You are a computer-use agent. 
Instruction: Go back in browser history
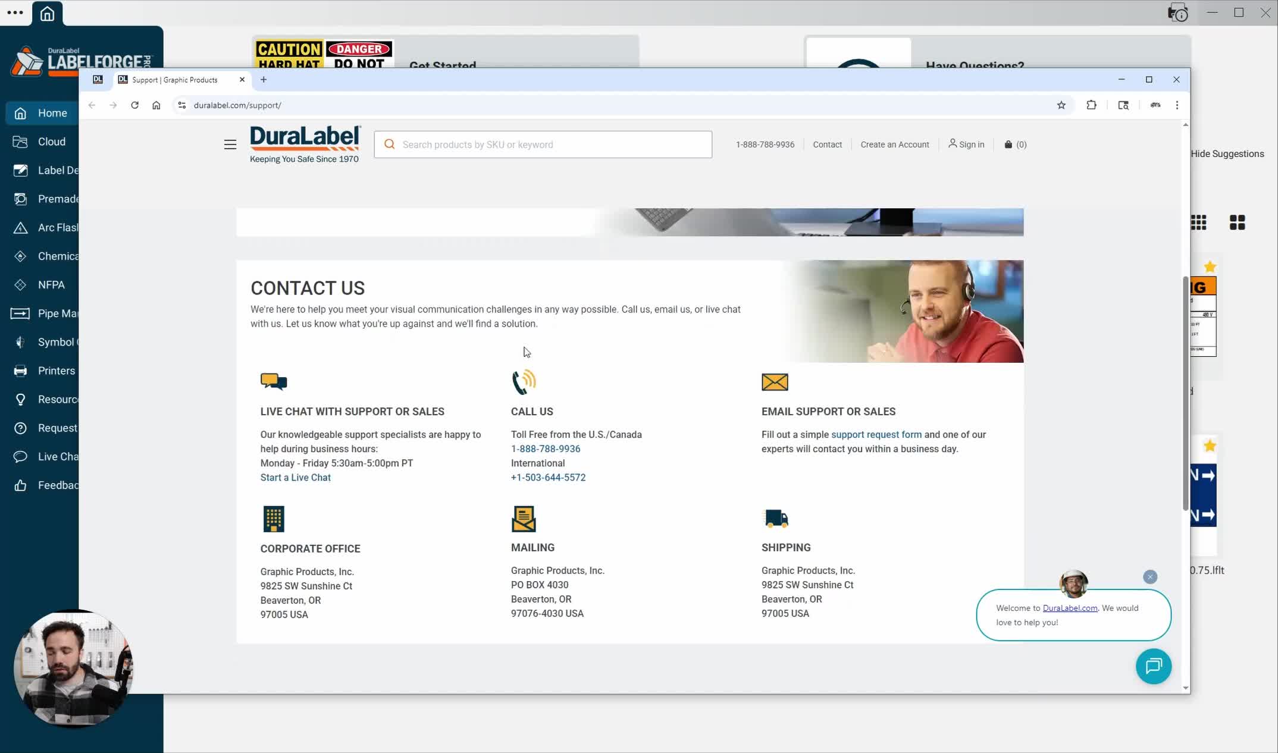(92, 105)
